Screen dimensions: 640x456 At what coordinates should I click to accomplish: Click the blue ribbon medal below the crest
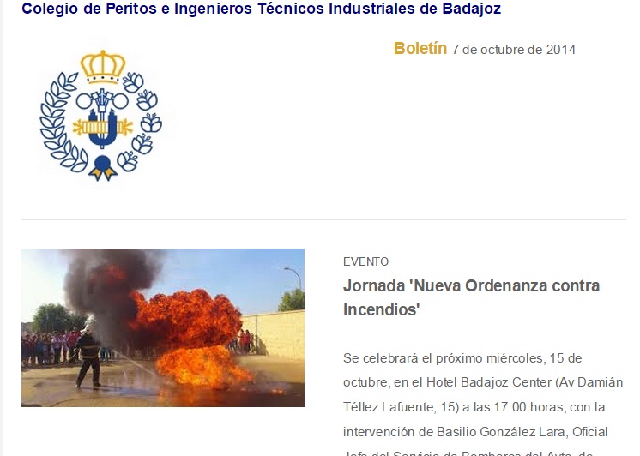[103, 165]
